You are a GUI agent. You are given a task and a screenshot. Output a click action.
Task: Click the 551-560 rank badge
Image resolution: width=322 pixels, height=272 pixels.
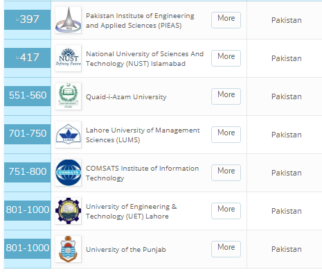[x=28, y=96]
